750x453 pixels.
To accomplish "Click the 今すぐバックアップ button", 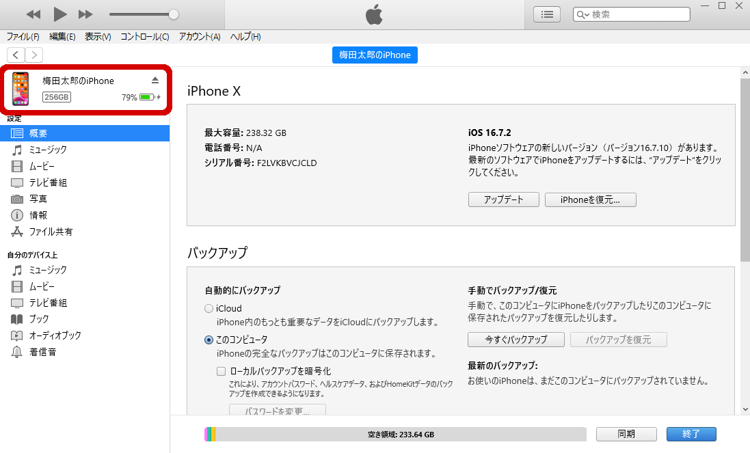I will [516, 340].
